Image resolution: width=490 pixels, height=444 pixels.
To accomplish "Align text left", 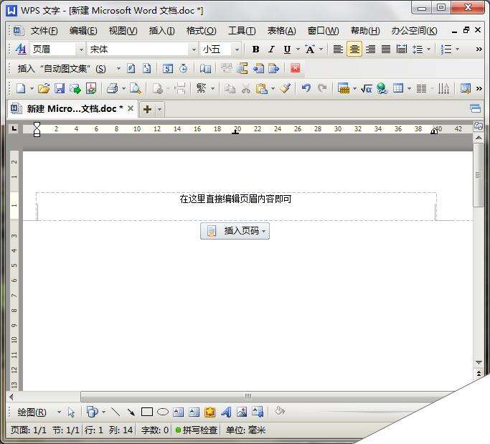I will pos(338,49).
